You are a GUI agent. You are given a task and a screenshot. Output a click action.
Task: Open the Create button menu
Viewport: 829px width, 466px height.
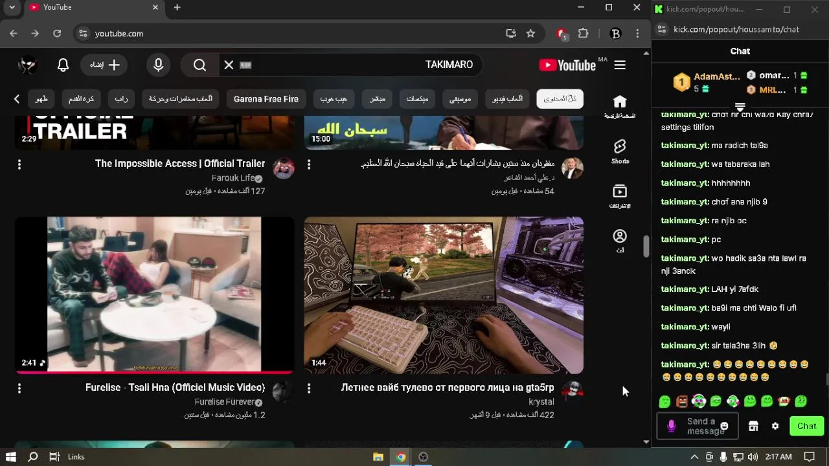point(105,65)
